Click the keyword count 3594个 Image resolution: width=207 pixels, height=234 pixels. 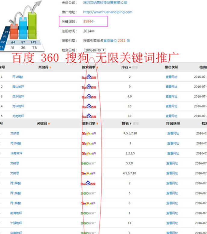(x=89, y=21)
